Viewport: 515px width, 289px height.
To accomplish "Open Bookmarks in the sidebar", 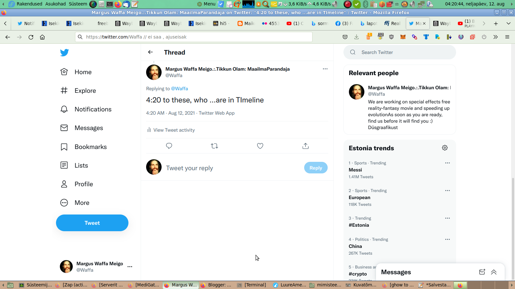I will (83, 147).
